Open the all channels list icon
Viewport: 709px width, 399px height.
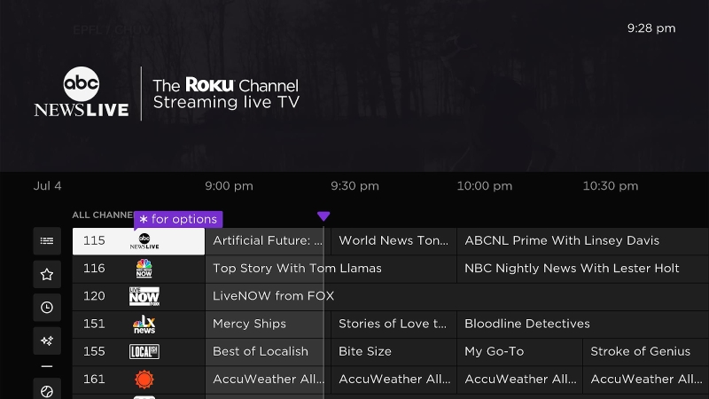pos(47,241)
